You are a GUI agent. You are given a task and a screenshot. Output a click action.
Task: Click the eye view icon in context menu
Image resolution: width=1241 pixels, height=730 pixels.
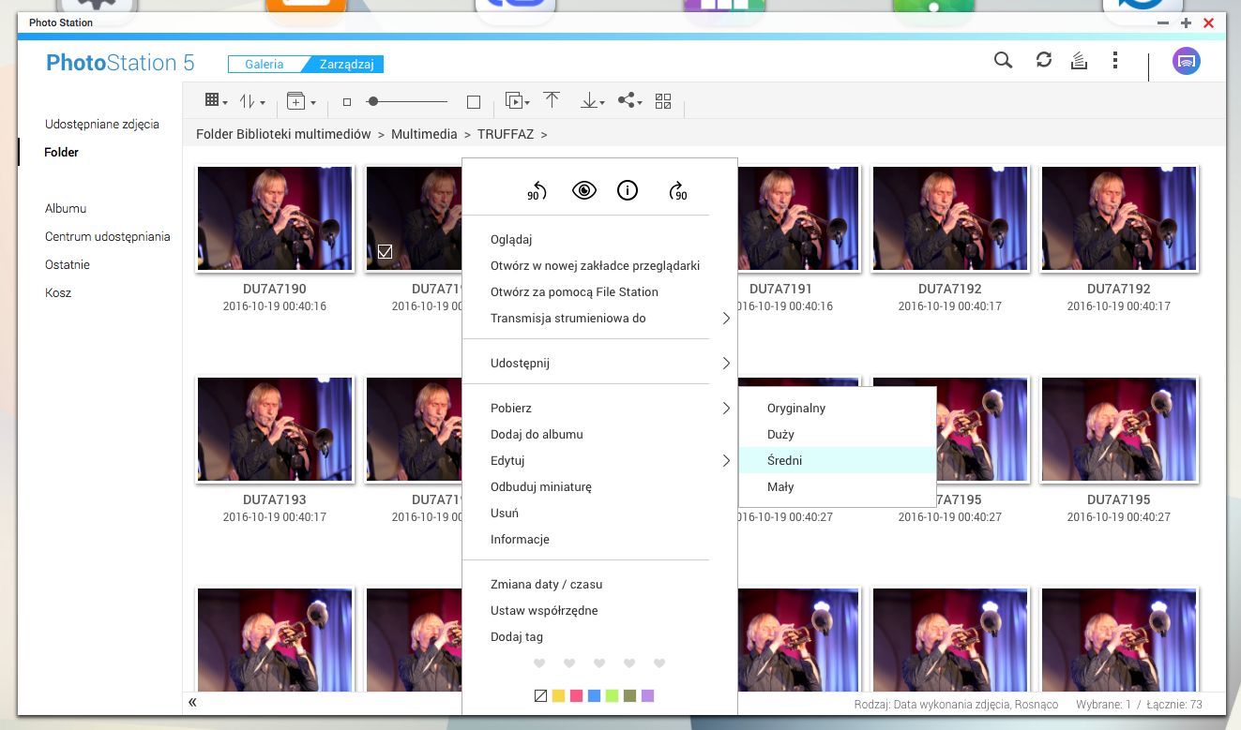click(x=584, y=191)
